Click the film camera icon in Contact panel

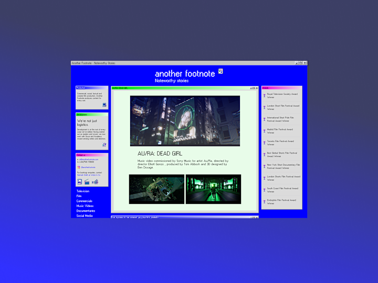[95, 182]
